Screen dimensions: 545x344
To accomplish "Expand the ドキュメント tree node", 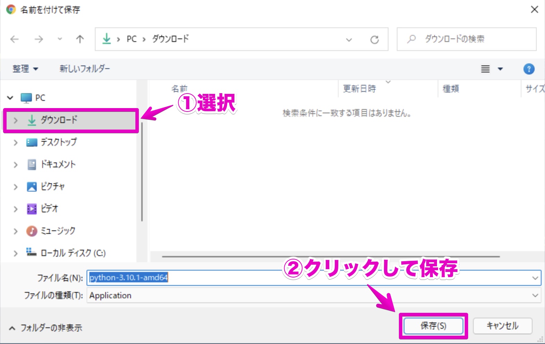I will pos(15,165).
